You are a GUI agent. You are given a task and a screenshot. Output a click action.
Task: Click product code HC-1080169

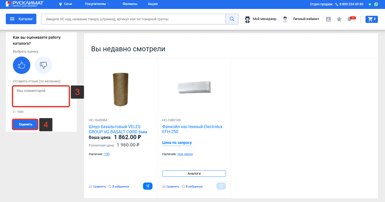pyautogui.click(x=171, y=120)
